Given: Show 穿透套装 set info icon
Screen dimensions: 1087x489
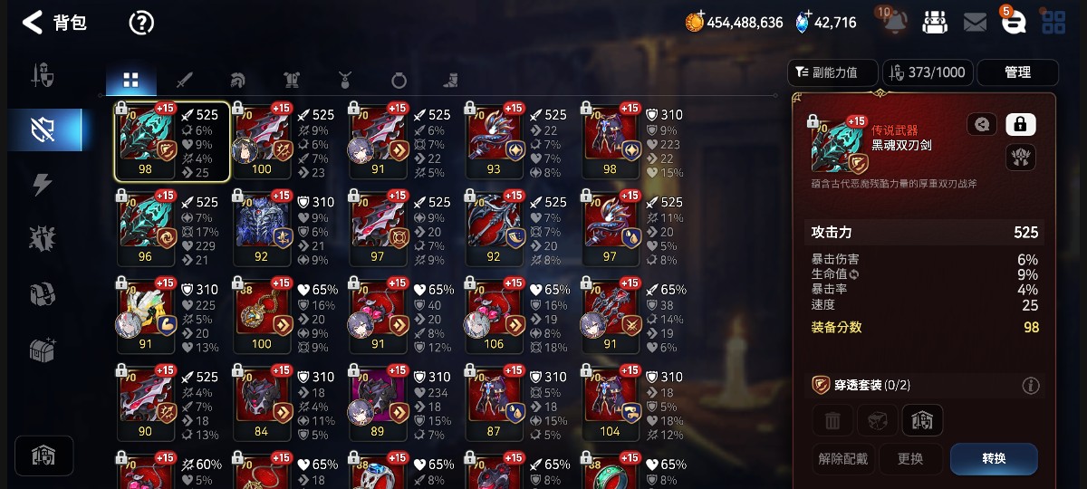Looking at the screenshot, I should 1030,386.
